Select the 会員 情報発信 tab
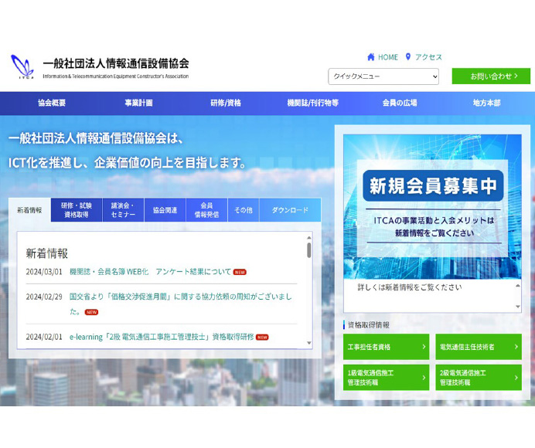 pos(206,210)
